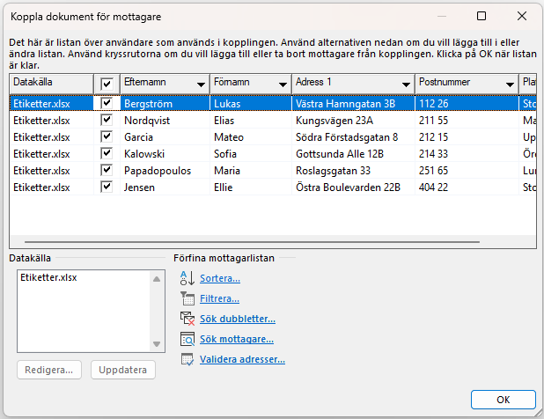Uncheck the Bergström recipient checkbox
Image resolution: width=544 pixels, height=419 pixels.
point(107,103)
